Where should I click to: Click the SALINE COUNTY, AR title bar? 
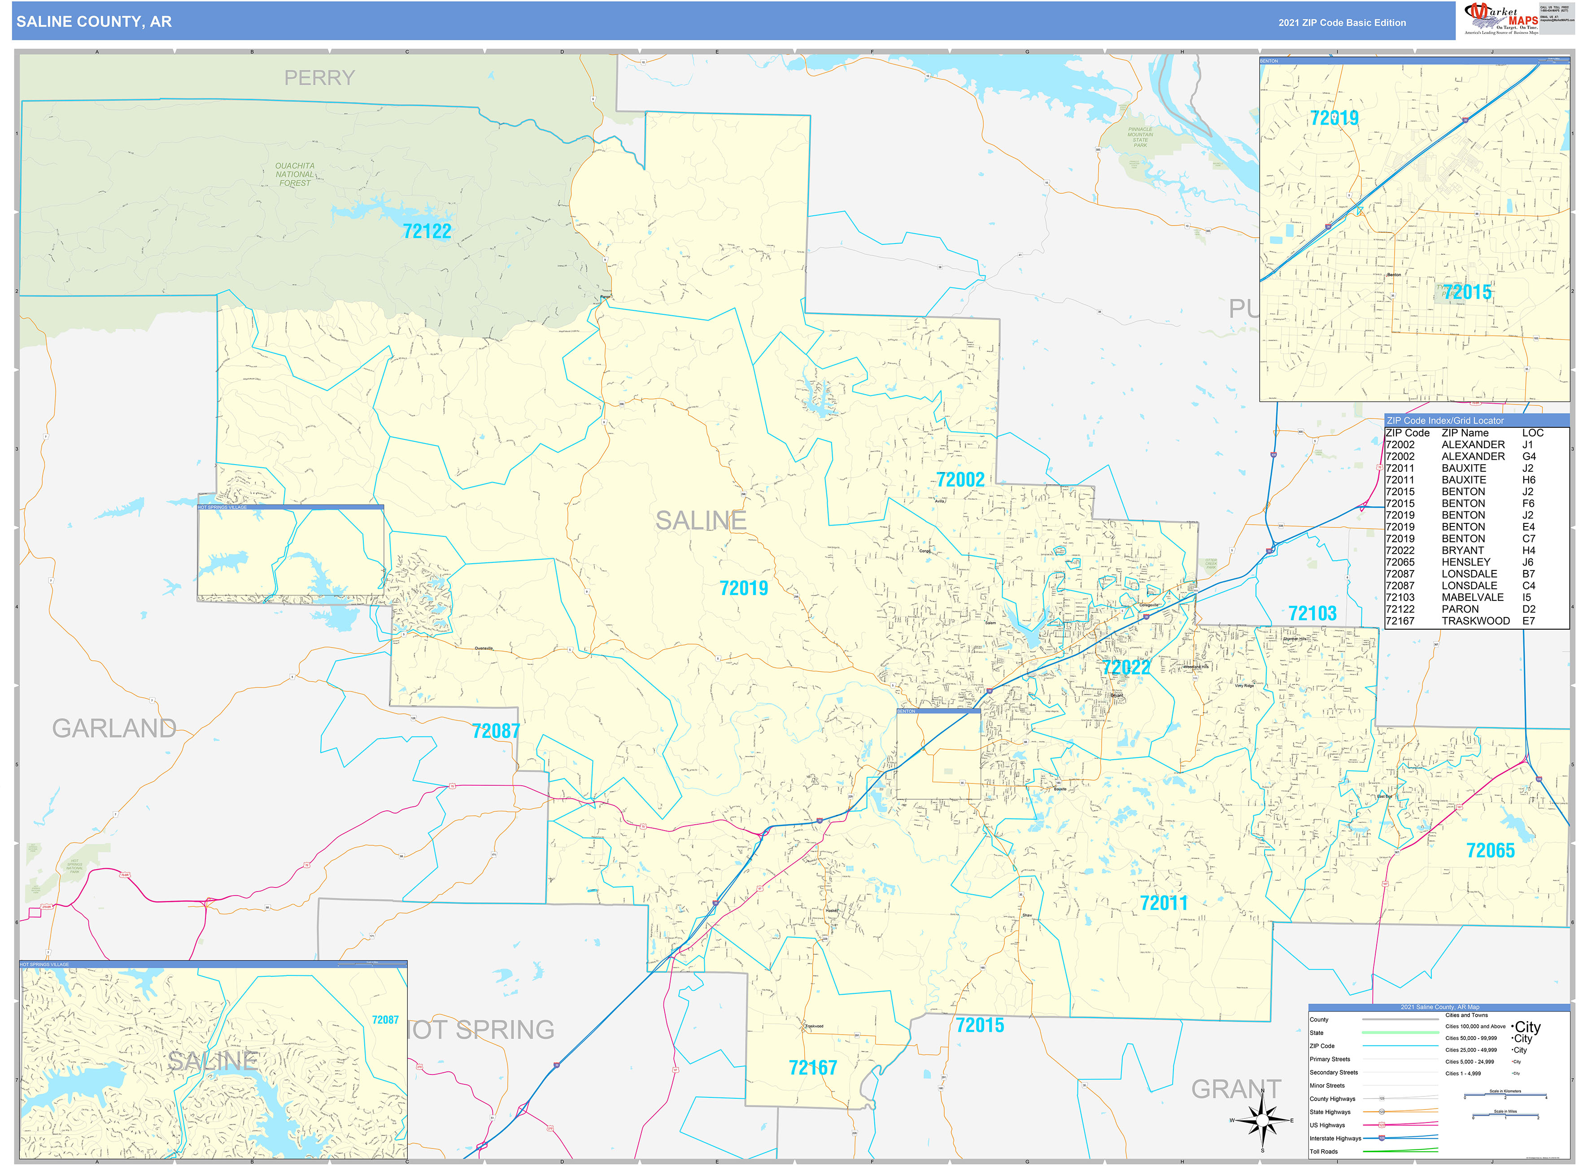tap(95, 22)
